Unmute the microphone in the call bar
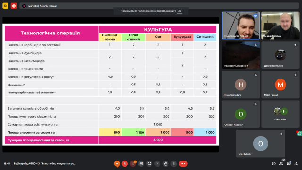This screenshot has width=302, height=170. coord(125,164)
